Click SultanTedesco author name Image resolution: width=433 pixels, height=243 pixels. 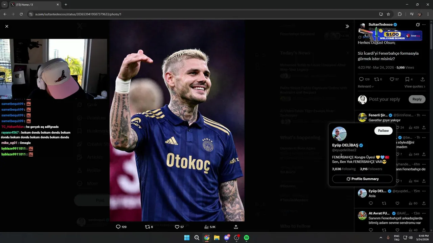381,25
